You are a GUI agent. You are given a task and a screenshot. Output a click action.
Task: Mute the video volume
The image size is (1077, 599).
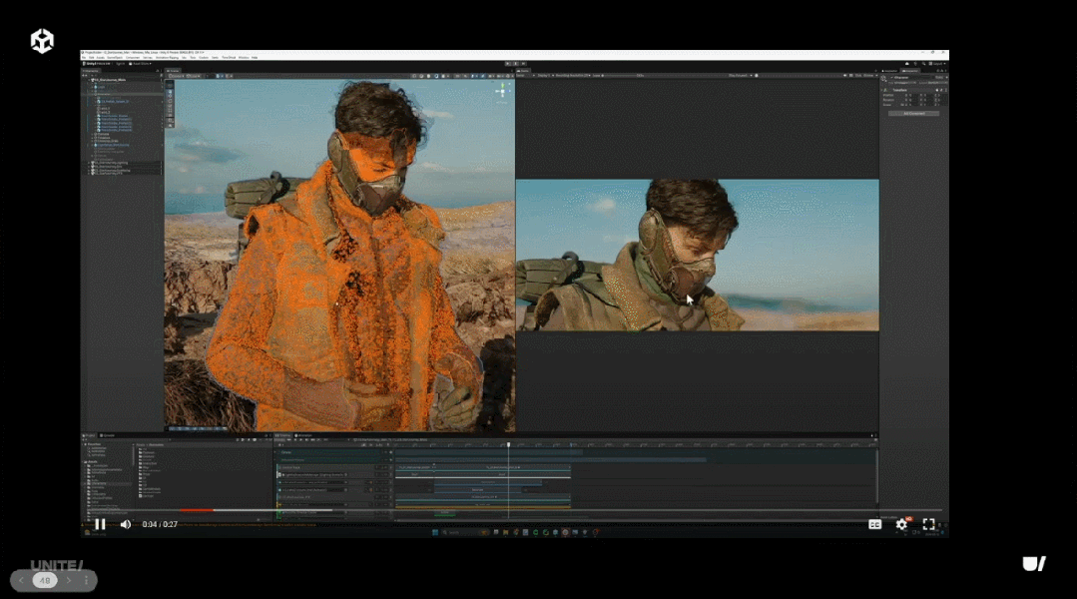pyautogui.click(x=126, y=524)
